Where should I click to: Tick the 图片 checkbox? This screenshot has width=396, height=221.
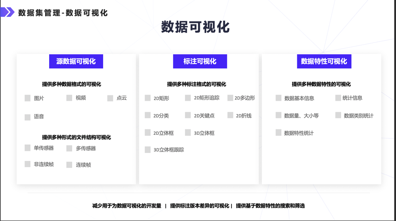[x=27, y=98]
